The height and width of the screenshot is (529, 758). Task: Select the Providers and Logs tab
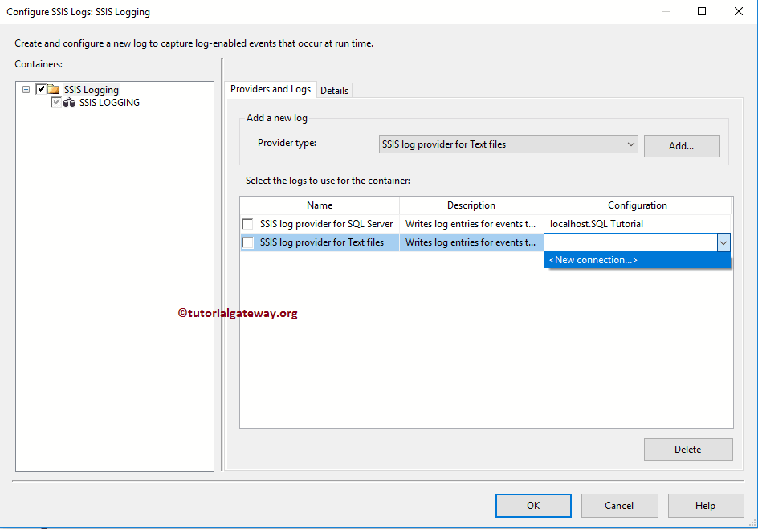[271, 89]
